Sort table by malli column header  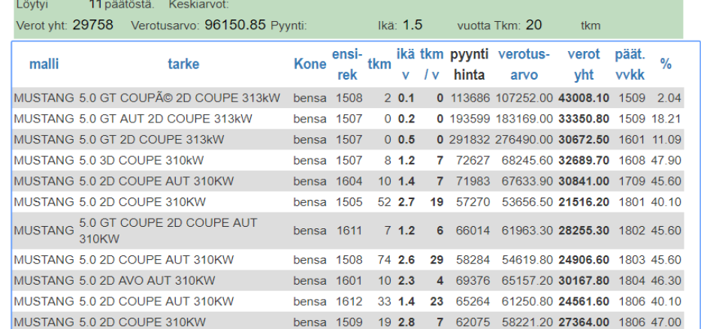(x=44, y=65)
